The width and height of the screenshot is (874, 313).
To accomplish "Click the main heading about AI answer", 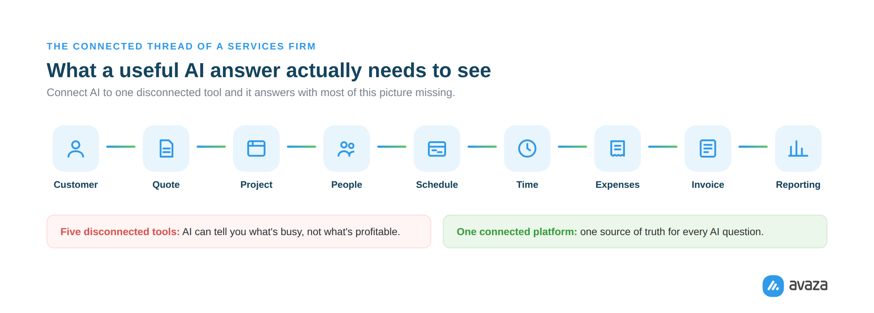I will 269,71.
